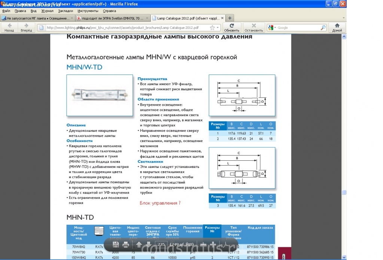Go forward with the Вперёд button
The height and width of the screenshot is (260, 383).
(x=26, y=27)
